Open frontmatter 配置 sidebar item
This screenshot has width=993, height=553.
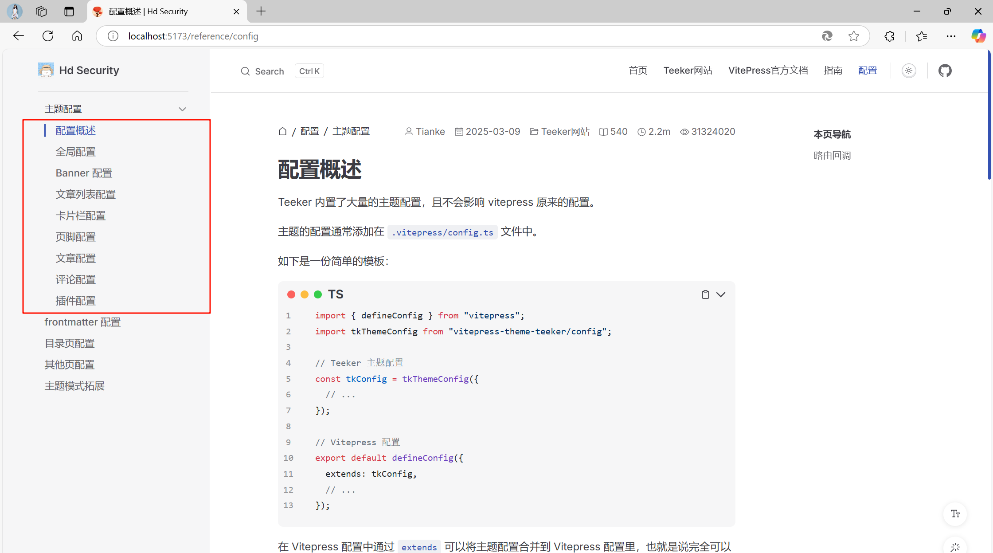(82, 322)
